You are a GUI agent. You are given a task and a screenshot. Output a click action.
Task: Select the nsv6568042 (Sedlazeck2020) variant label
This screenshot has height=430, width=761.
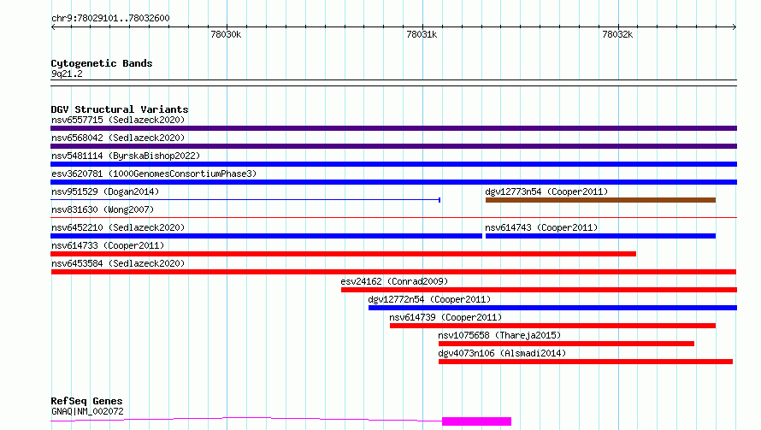pos(118,138)
